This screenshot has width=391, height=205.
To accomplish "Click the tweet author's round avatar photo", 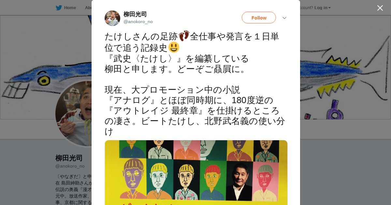I will [x=112, y=18].
